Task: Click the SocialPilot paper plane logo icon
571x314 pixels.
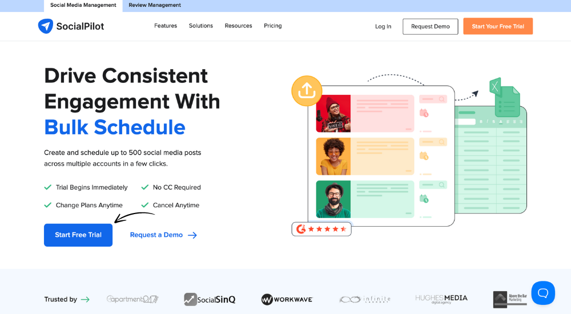Action: point(46,26)
